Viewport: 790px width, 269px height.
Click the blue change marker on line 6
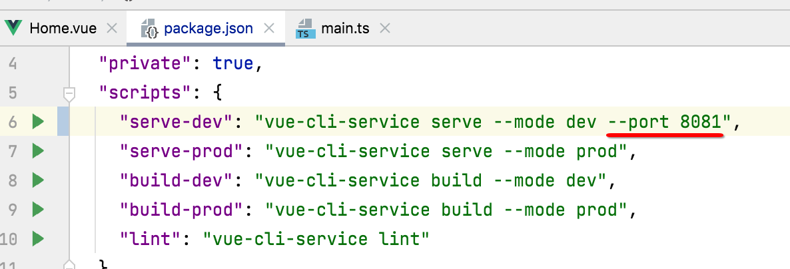tap(63, 121)
